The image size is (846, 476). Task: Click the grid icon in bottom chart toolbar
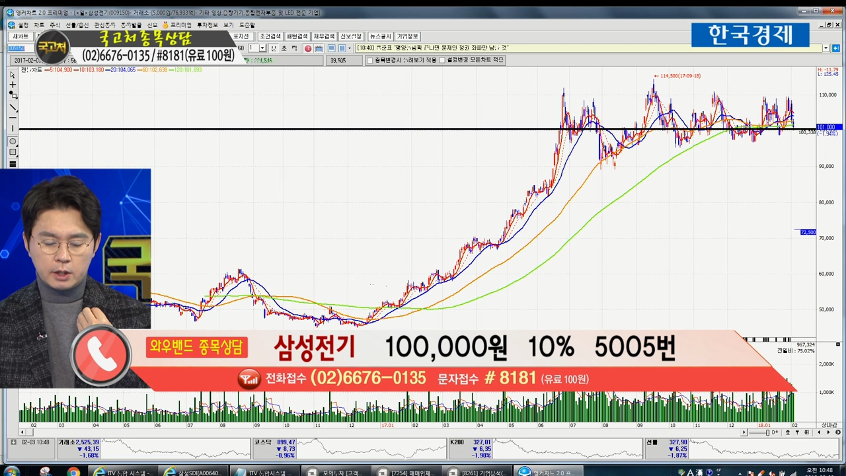pyautogui.click(x=806, y=432)
